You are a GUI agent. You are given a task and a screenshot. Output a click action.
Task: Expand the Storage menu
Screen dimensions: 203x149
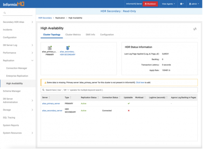(32, 110)
